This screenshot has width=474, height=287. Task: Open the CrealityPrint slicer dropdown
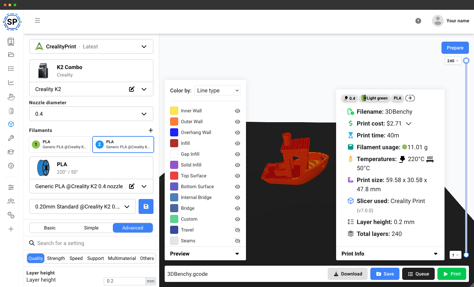91,46
